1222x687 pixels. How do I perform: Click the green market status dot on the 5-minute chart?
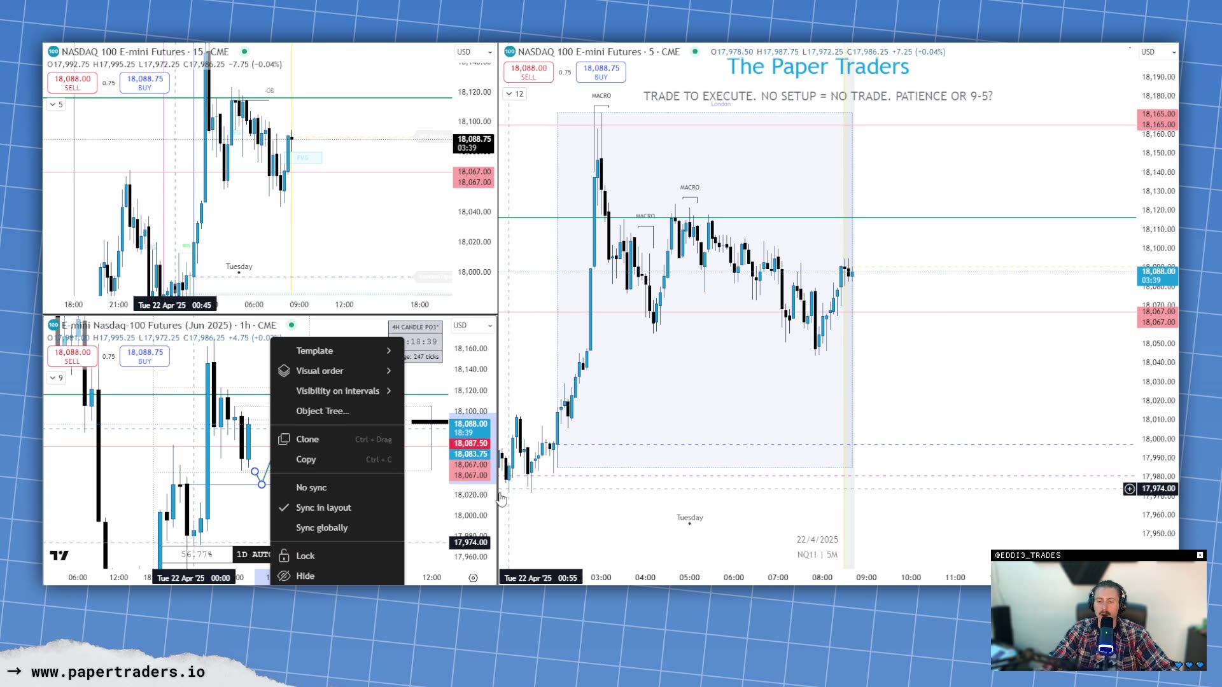click(x=695, y=52)
